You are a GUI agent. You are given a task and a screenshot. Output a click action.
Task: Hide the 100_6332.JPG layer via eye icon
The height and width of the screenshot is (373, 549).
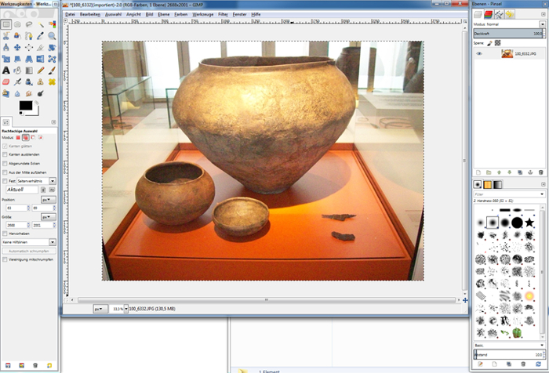tap(479, 53)
